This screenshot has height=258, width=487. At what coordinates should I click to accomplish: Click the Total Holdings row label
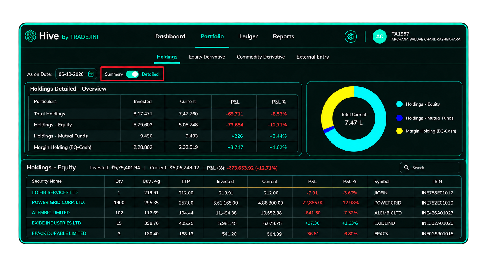[x=50, y=114]
